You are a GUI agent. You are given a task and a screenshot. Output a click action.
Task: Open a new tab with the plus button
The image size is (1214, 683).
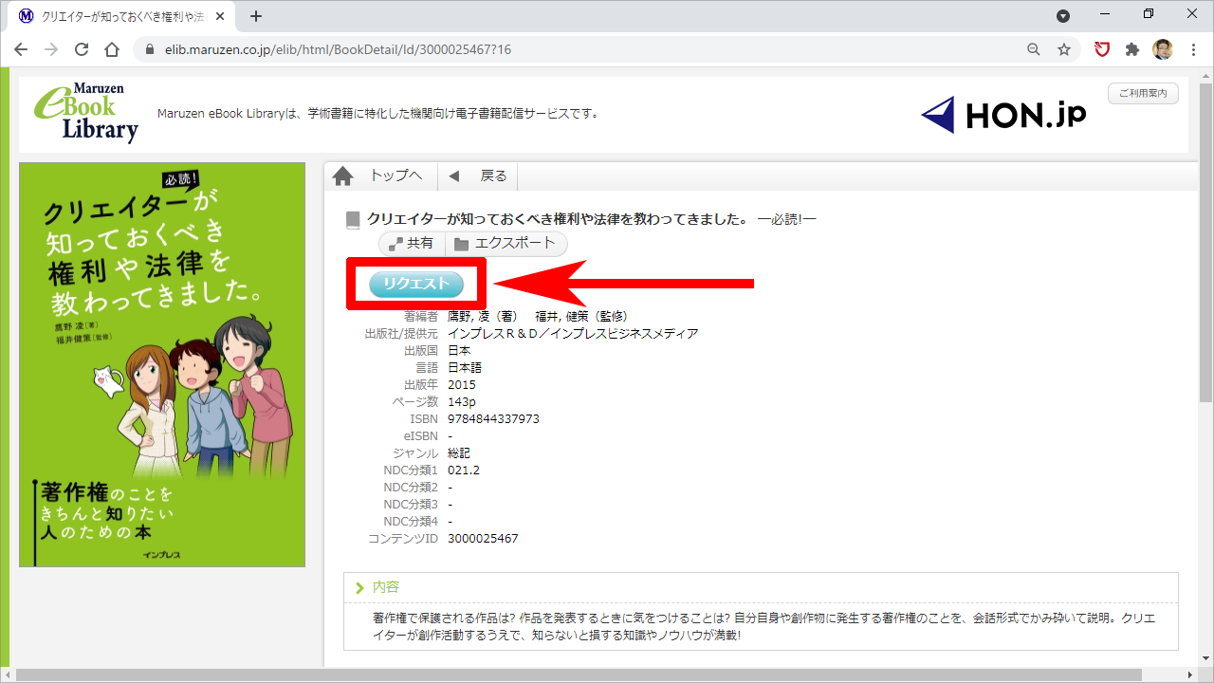[255, 16]
